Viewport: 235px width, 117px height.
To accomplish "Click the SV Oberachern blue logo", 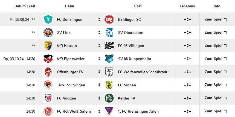I will [x=109, y=33].
